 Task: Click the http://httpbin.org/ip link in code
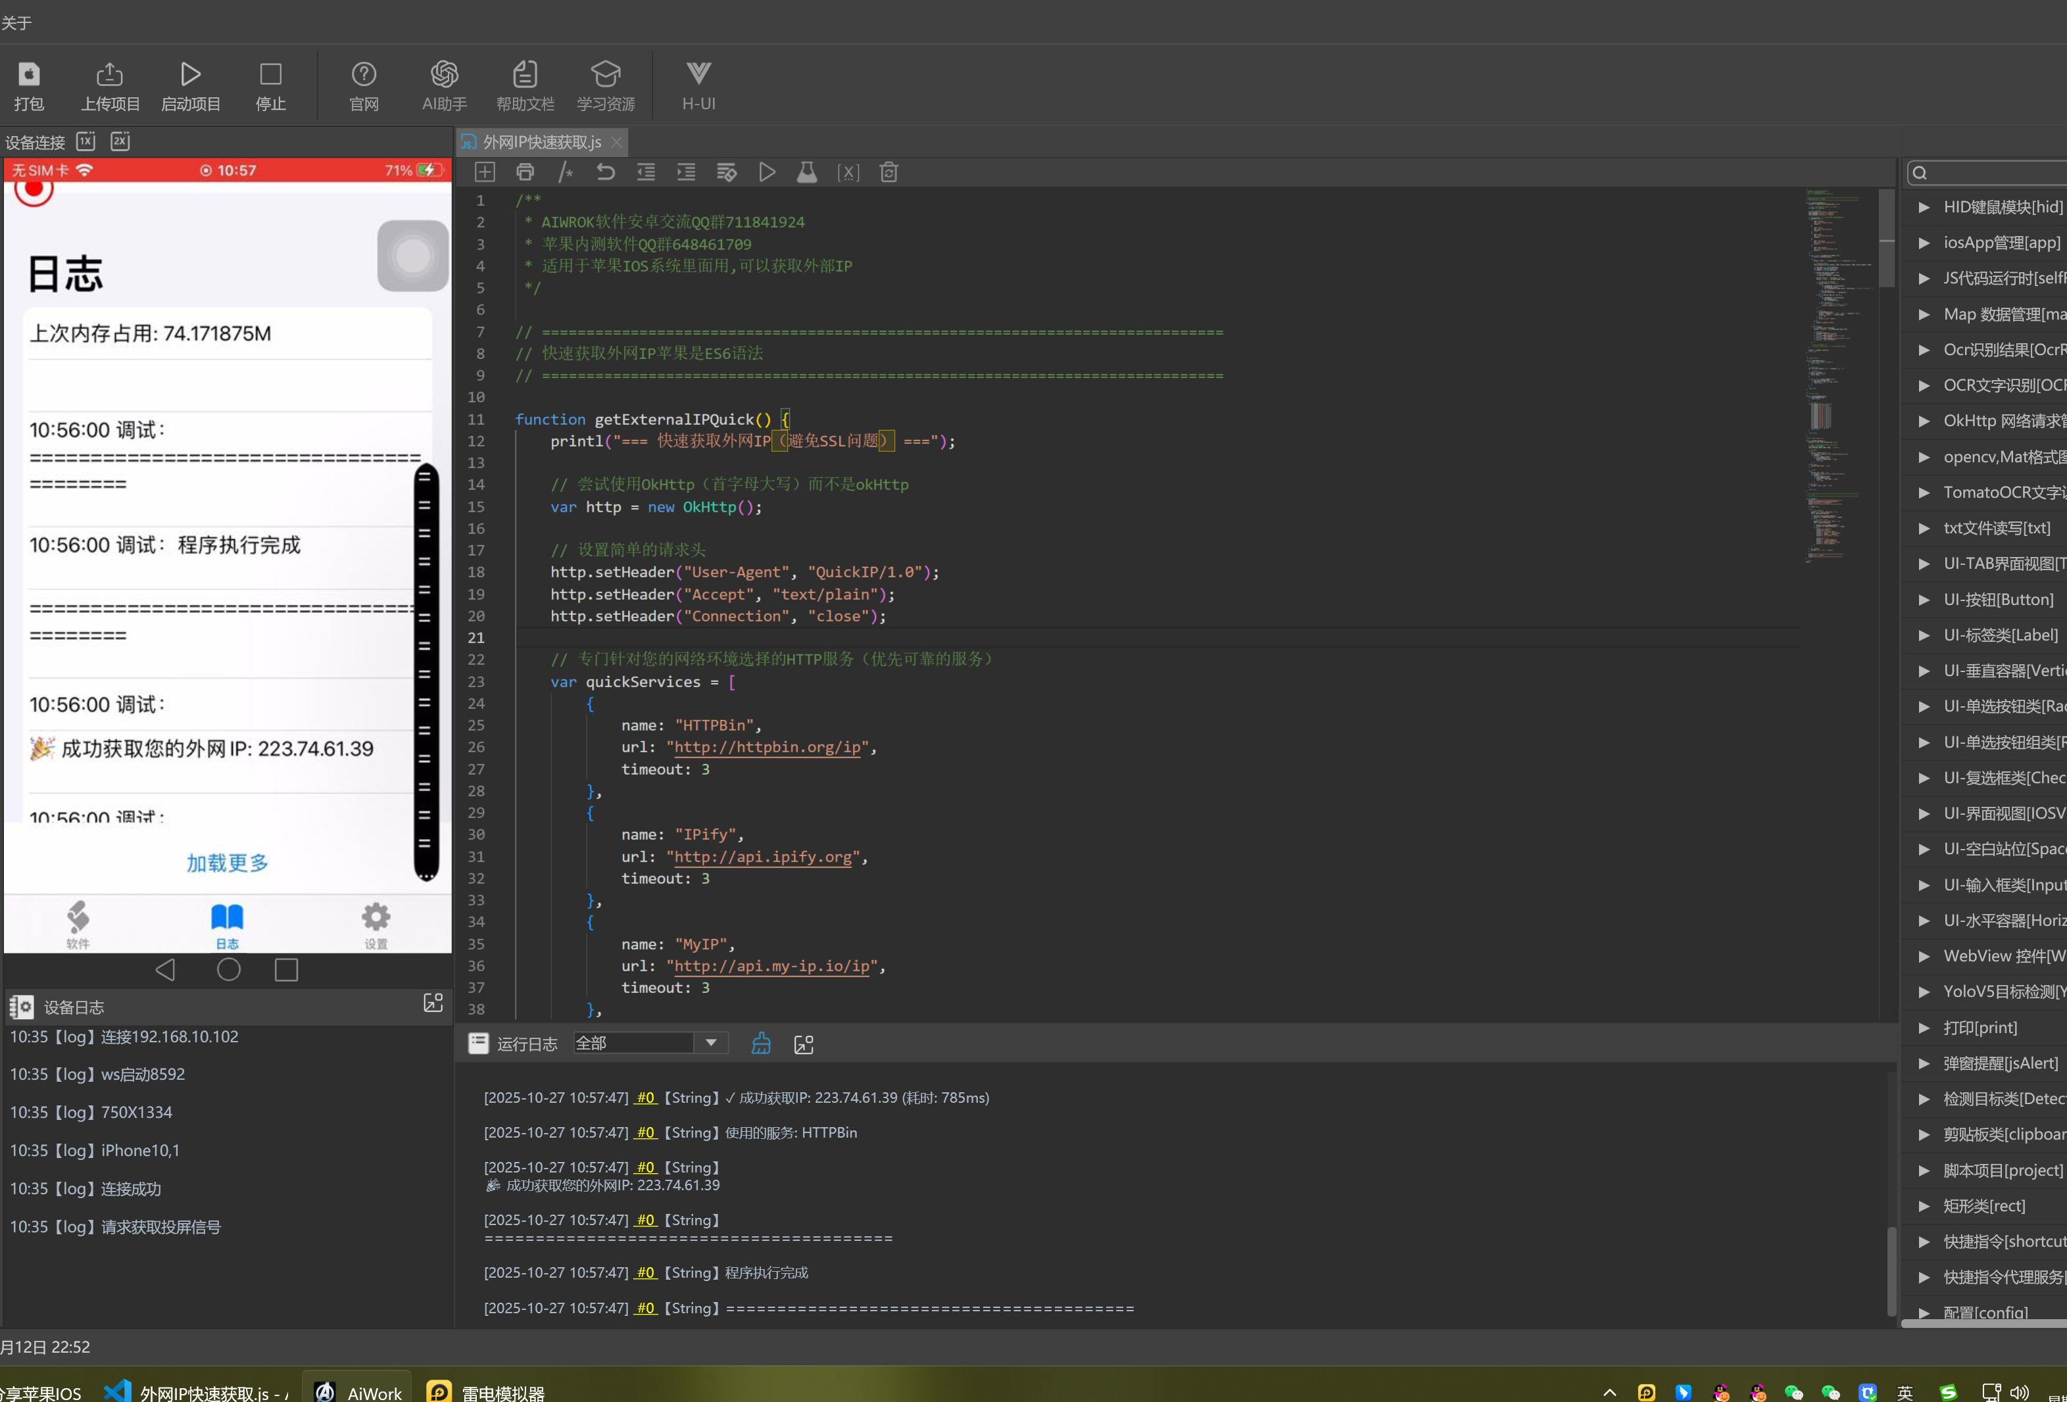(x=767, y=747)
